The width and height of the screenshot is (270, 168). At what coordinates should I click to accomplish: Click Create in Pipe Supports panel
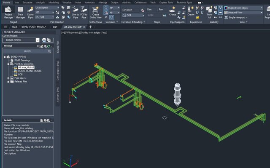(173, 11)
